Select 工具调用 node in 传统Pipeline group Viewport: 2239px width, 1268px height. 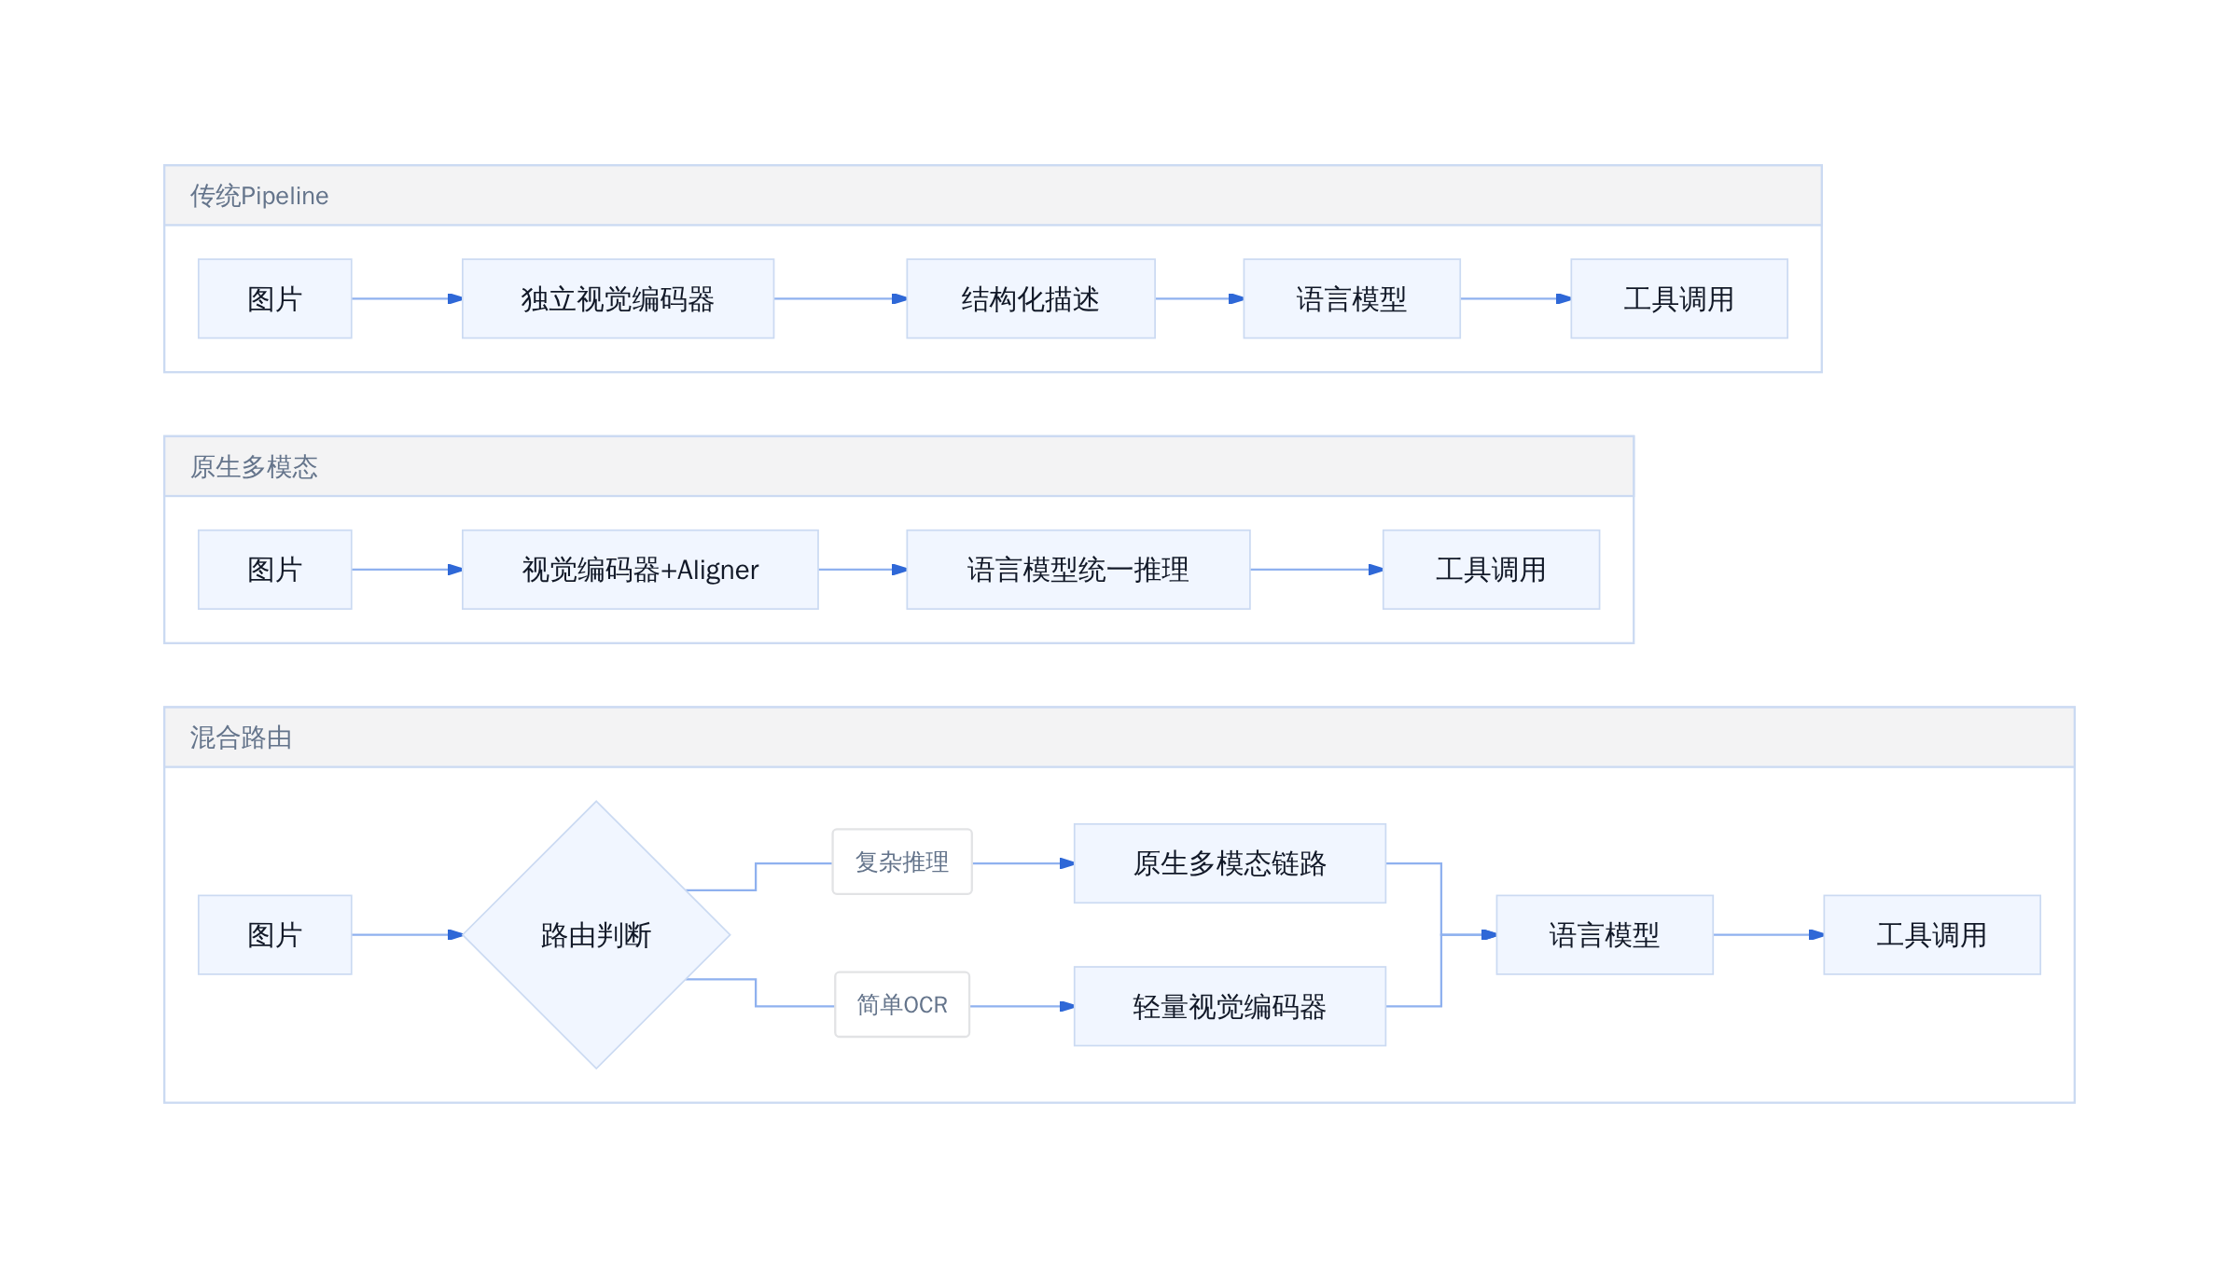pyautogui.click(x=1679, y=298)
